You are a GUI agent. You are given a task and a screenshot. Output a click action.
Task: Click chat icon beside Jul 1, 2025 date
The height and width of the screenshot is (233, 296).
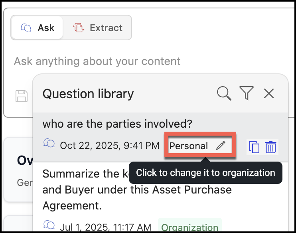(49, 225)
